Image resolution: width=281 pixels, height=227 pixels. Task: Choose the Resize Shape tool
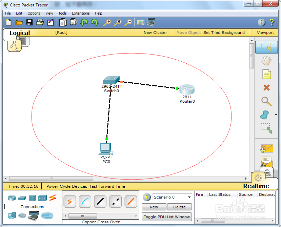point(266,128)
